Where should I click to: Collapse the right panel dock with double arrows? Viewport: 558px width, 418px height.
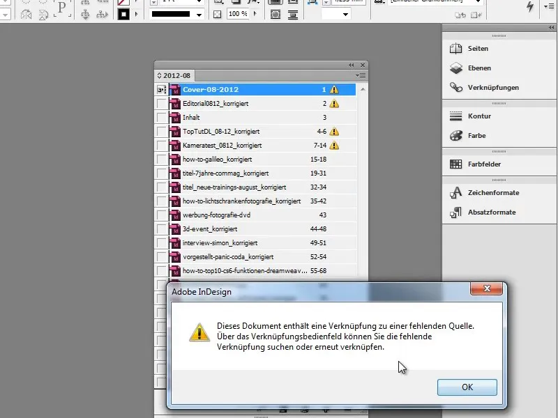551,27
